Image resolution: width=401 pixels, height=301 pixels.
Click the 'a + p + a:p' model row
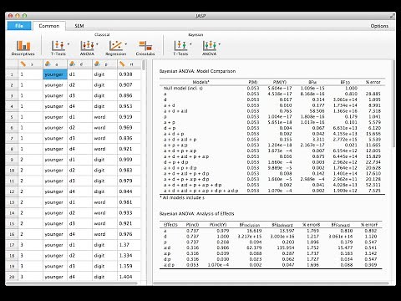[272, 145]
